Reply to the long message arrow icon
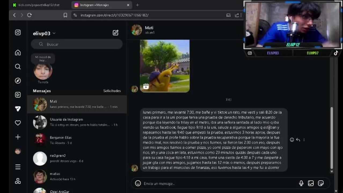343x193 pixels. pyautogui.click(x=298, y=140)
